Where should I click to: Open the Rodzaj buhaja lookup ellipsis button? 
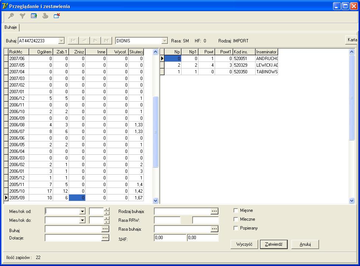214,211
